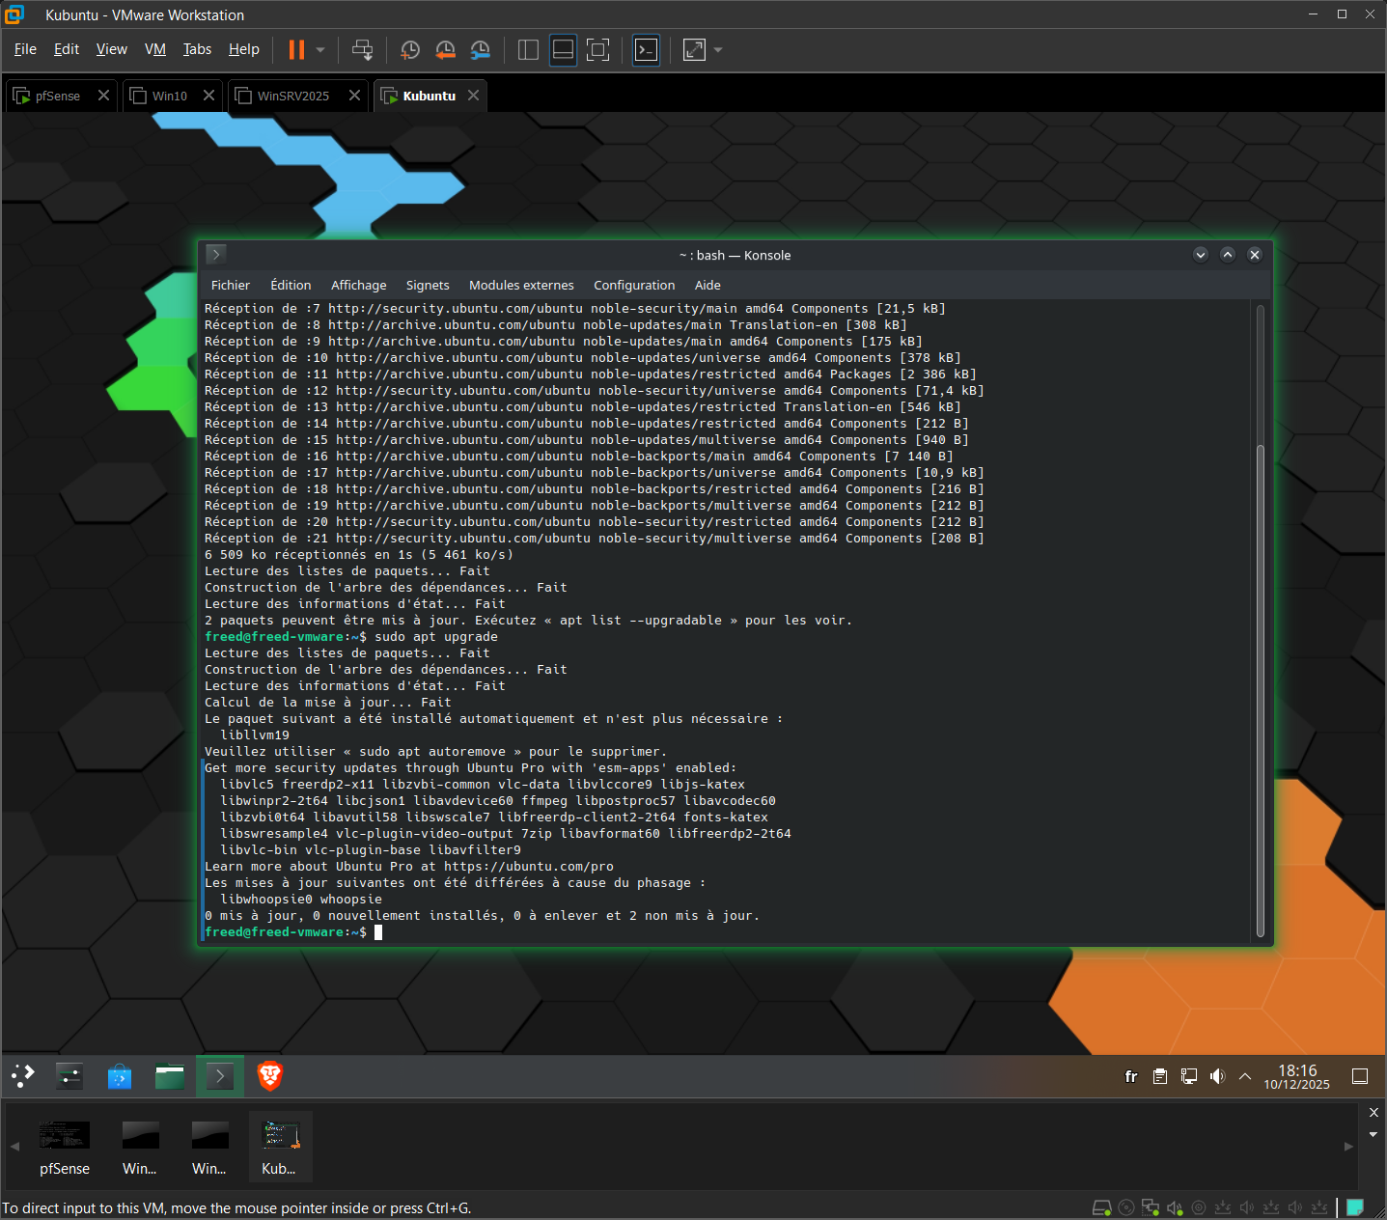Click the clock showing 18:16

pos(1296,1076)
